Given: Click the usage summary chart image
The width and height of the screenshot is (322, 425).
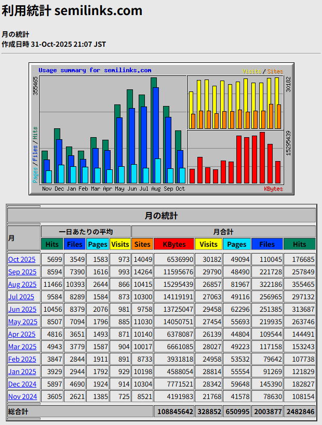Looking at the screenshot, I should (161, 129).
